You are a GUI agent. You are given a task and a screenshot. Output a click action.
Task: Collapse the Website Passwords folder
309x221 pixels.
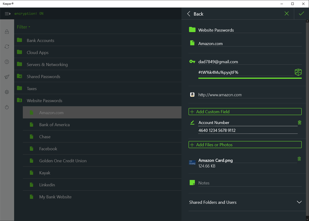pos(44,101)
